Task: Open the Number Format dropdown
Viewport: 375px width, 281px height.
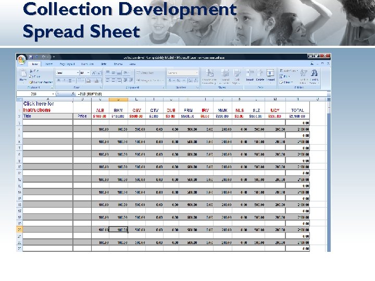Action: (196, 73)
